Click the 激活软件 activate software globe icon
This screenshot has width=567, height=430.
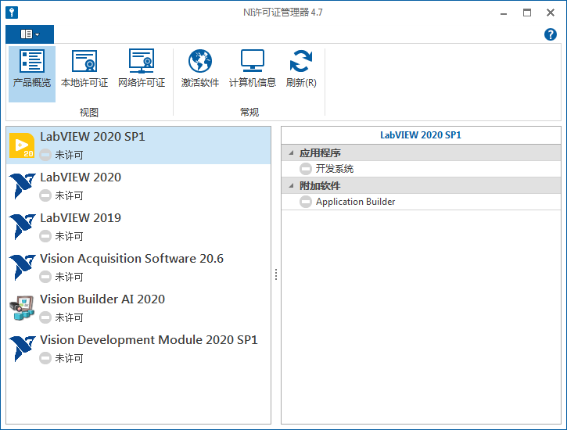click(x=200, y=61)
